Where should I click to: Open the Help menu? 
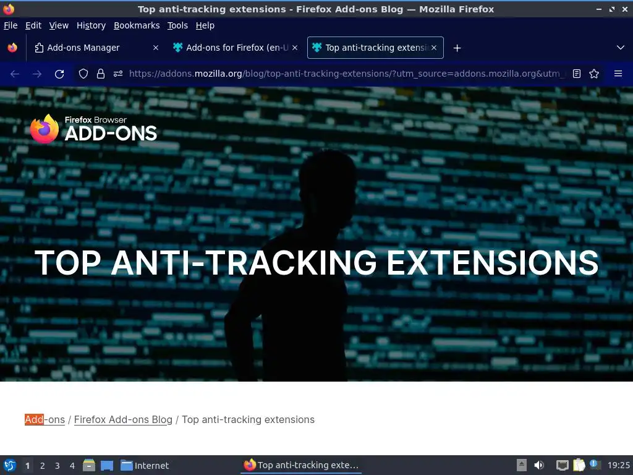click(205, 25)
